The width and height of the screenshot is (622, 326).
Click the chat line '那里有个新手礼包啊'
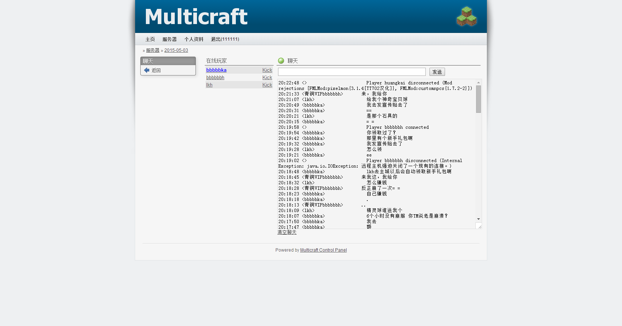point(389,138)
